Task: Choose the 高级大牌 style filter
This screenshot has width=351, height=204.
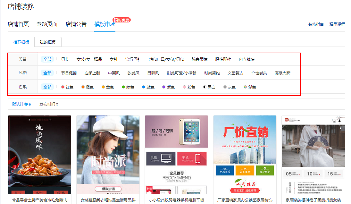Action: (282, 73)
